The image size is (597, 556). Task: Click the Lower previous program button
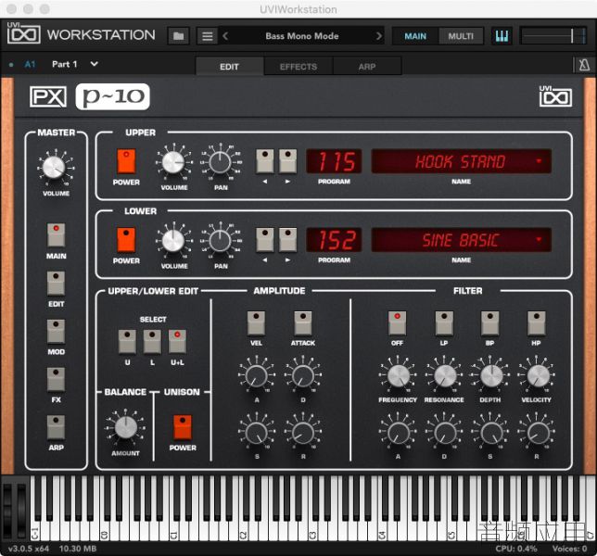[265, 240]
